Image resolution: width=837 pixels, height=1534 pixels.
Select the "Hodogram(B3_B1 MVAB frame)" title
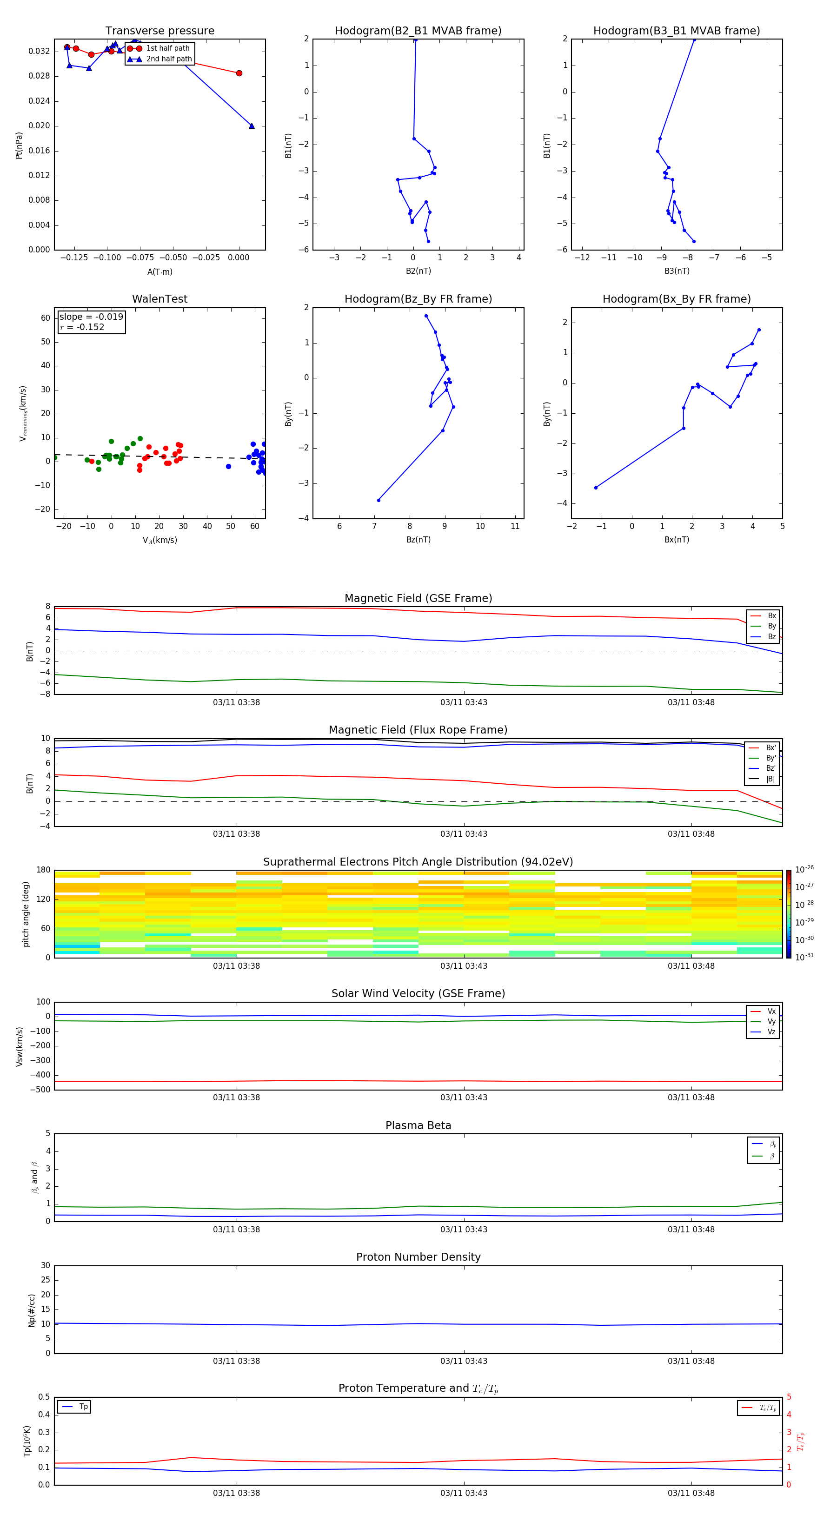677,31
